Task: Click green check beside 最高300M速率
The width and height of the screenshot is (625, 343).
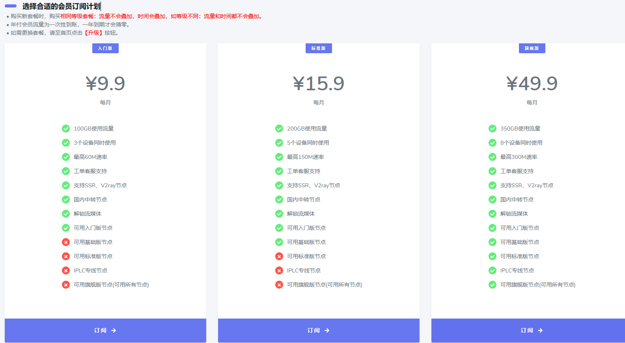Action: 493,157
